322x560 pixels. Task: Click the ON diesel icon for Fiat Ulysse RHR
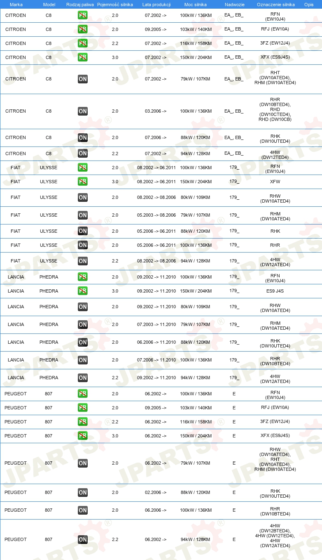coord(83,245)
